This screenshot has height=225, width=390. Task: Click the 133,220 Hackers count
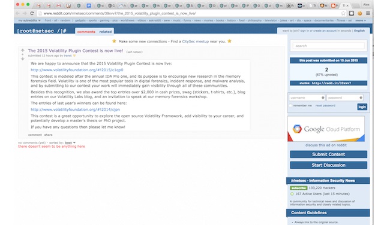[322, 188]
